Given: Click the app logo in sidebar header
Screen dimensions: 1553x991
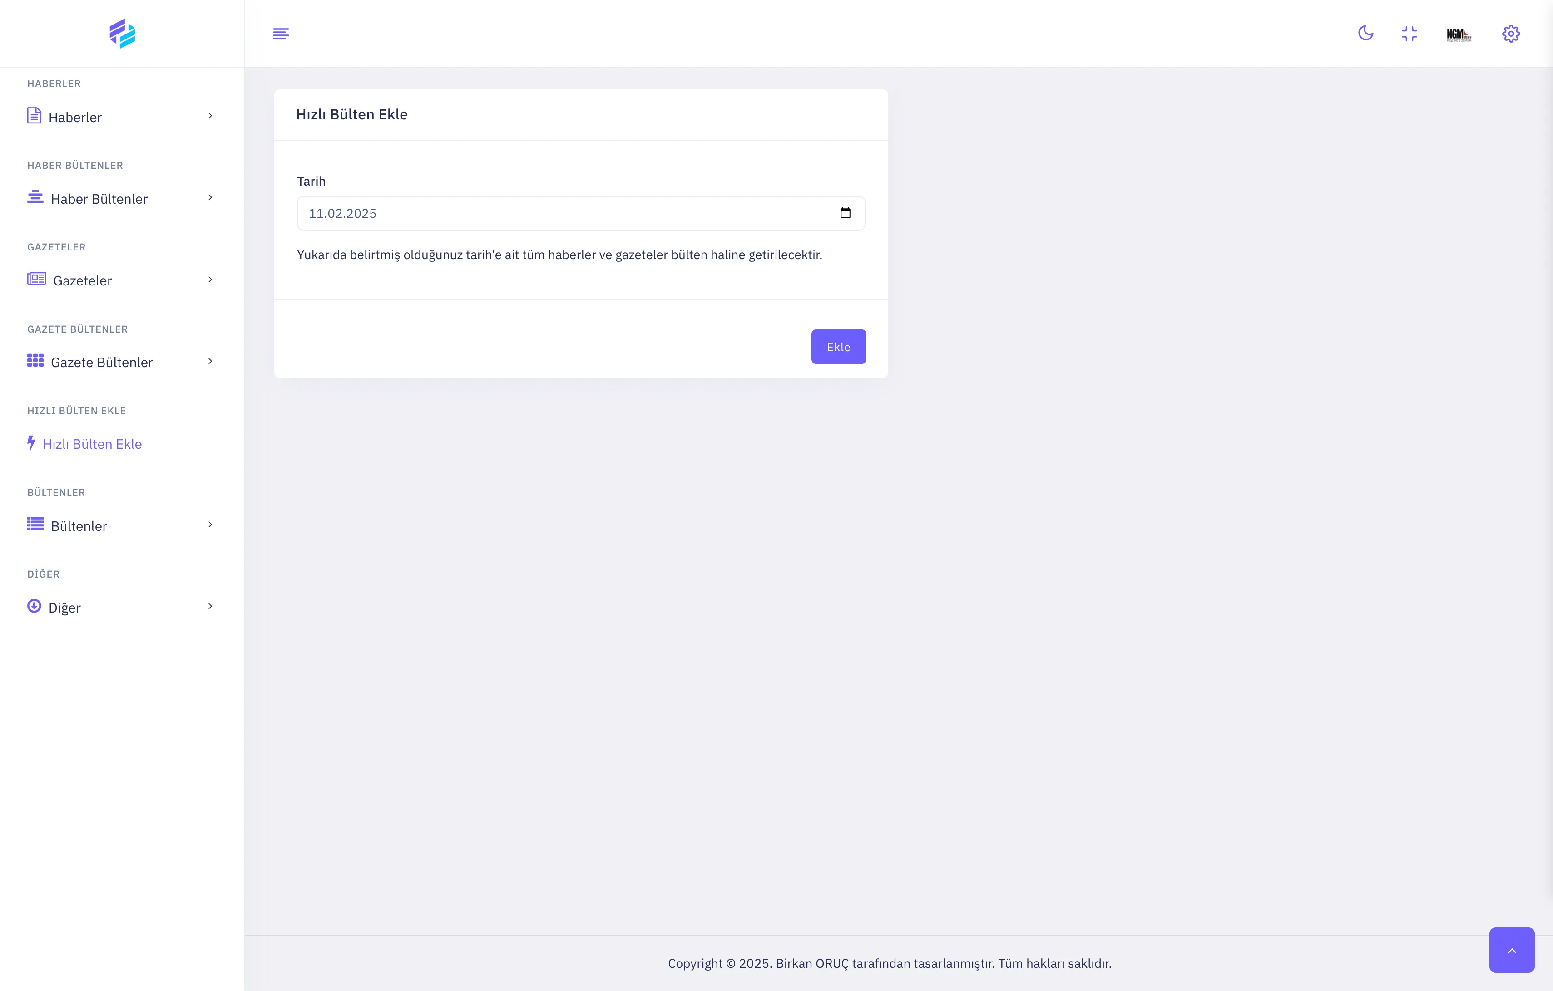Looking at the screenshot, I should point(122,34).
